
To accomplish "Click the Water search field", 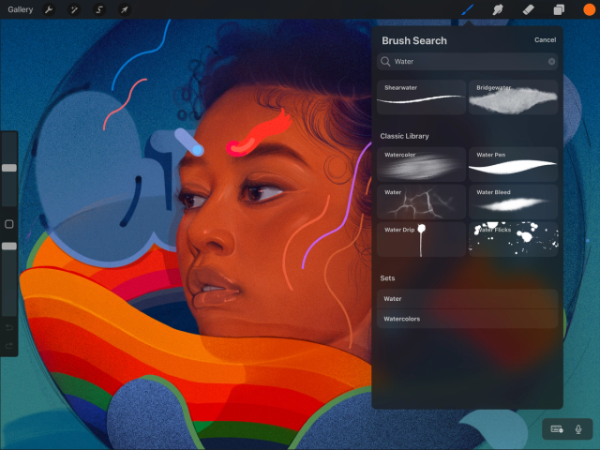I will (467, 62).
